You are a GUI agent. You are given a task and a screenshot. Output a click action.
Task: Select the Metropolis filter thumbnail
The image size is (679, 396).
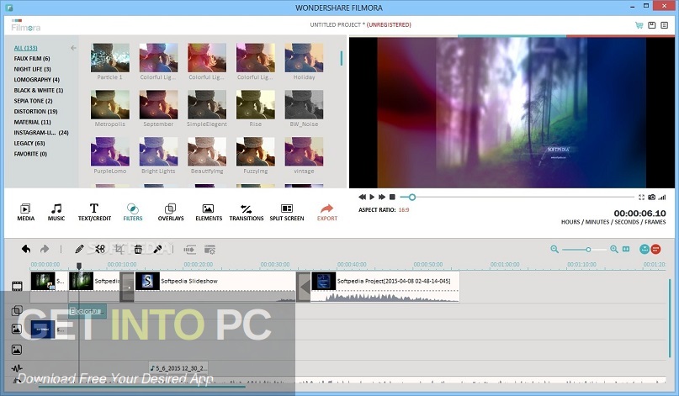click(110, 104)
